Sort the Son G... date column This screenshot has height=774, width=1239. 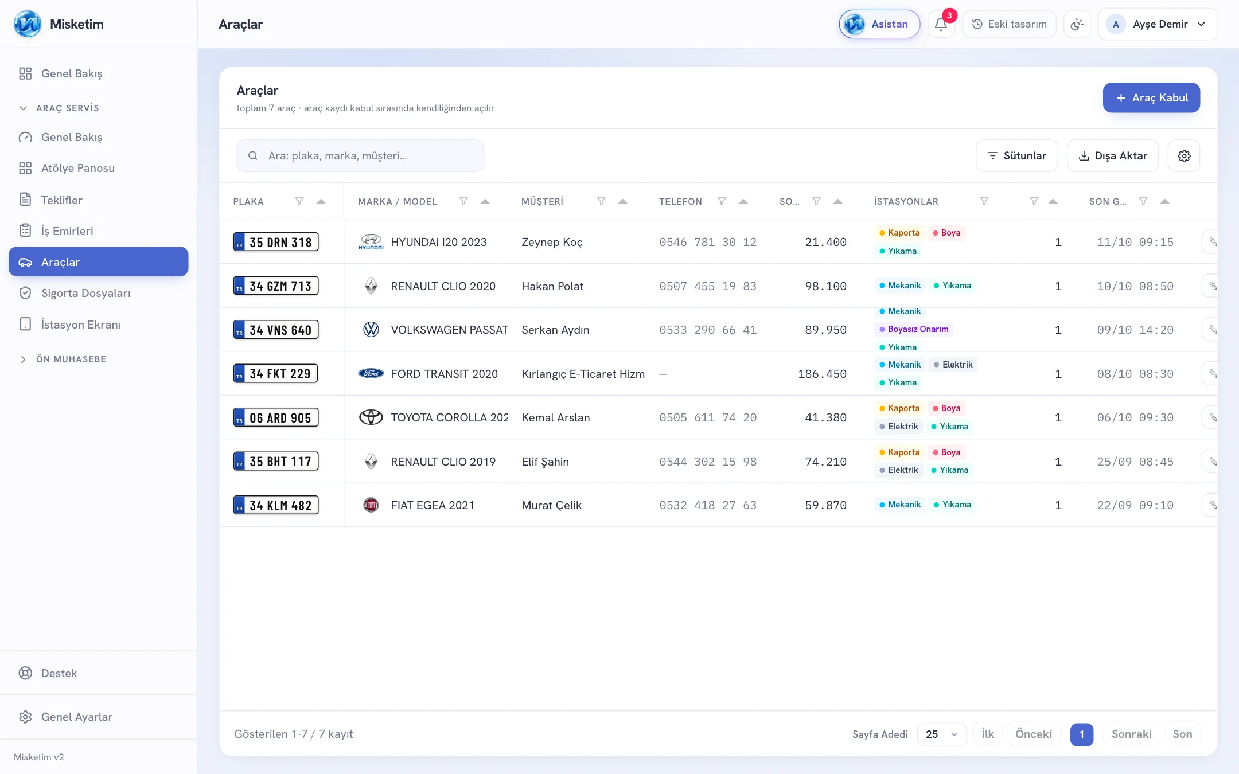coord(1164,201)
